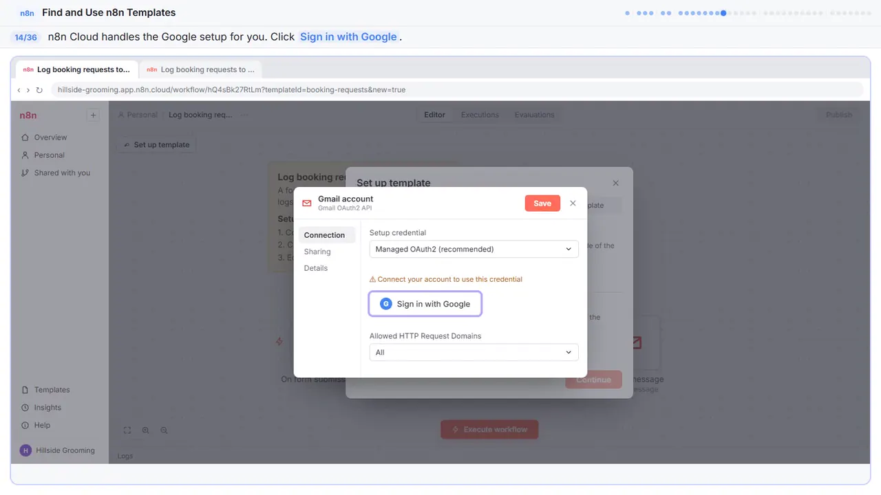Viewport: 881px width, 495px height.
Task: Save the Gmail account credential
Action: click(542, 203)
